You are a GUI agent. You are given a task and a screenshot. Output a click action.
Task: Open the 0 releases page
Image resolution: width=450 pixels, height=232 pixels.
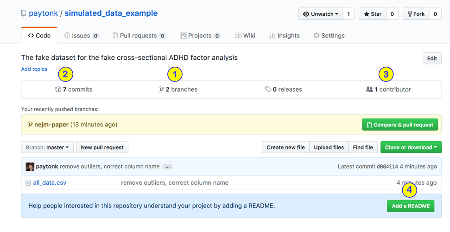(284, 89)
